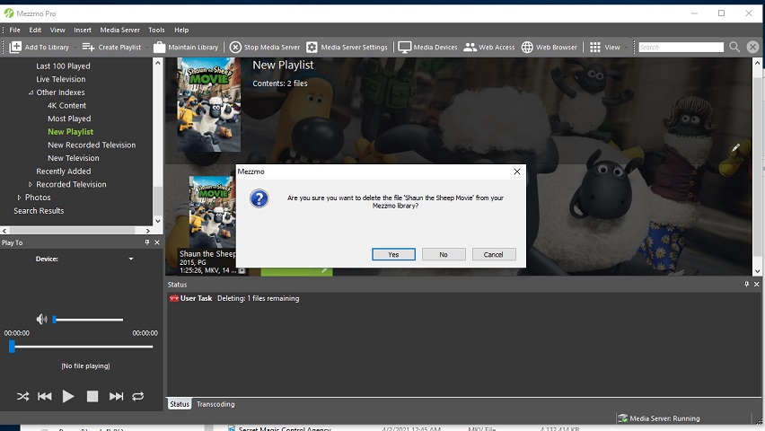Image resolution: width=765 pixels, height=431 pixels.
Task: Click the Web Access people icon
Action: (x=470, y=47)
